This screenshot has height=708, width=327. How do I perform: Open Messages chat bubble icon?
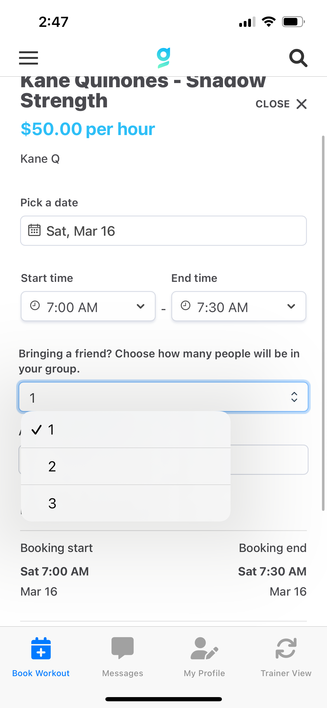tap(122, 648)
